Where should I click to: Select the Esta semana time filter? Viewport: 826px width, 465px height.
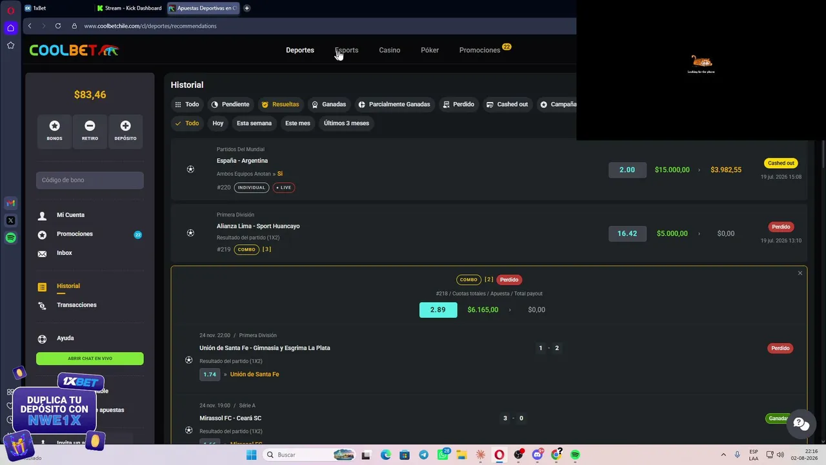click(x=254, y=123)
